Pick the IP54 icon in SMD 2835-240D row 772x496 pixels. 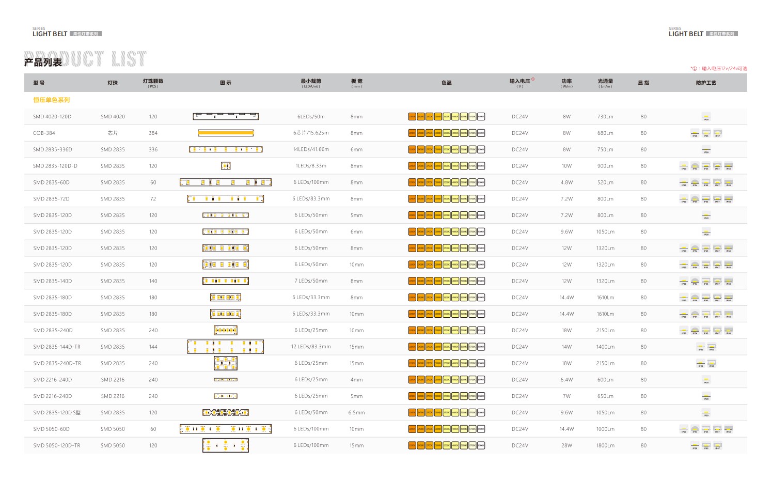[695, 331]
